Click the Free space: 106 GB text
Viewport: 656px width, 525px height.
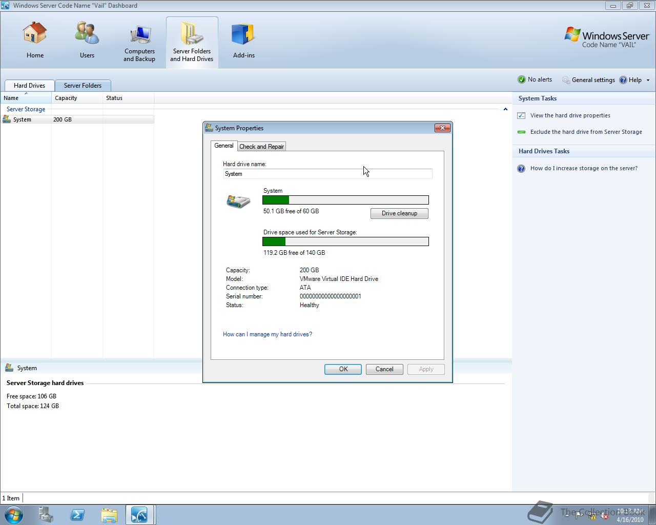click(x=31, y=396)
